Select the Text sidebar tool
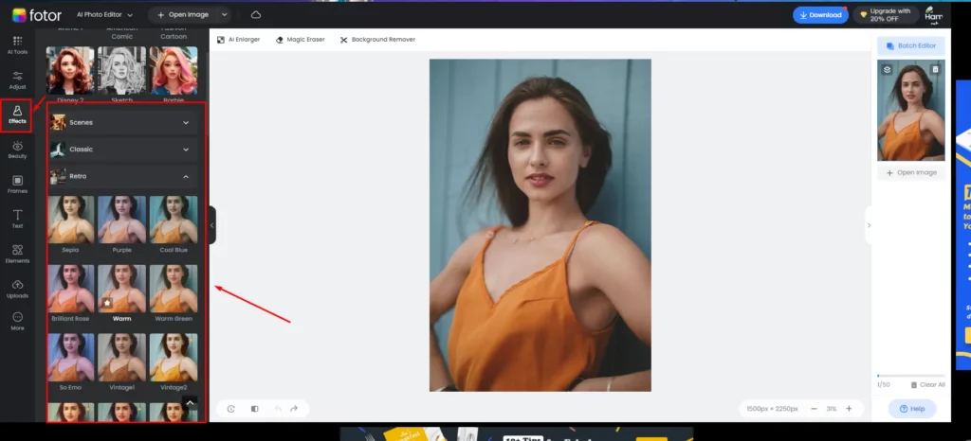The width and height of the screenshot is (971, 441). (17, 220)
